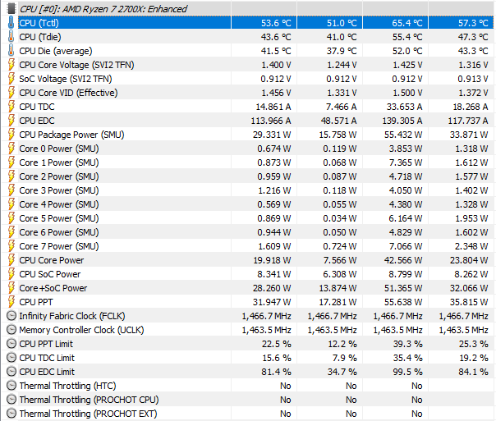Click the 55.432 W package power value
496x421 pixels.
[x=403, y=135]
